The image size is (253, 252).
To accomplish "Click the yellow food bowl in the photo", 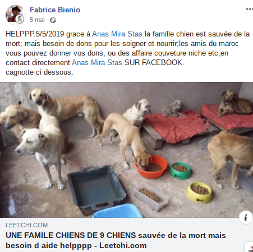I will click(x=199, y=193).
